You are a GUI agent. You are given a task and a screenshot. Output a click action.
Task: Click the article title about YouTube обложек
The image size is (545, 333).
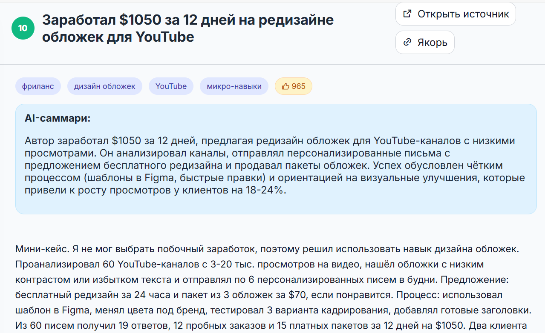[187, 28]
